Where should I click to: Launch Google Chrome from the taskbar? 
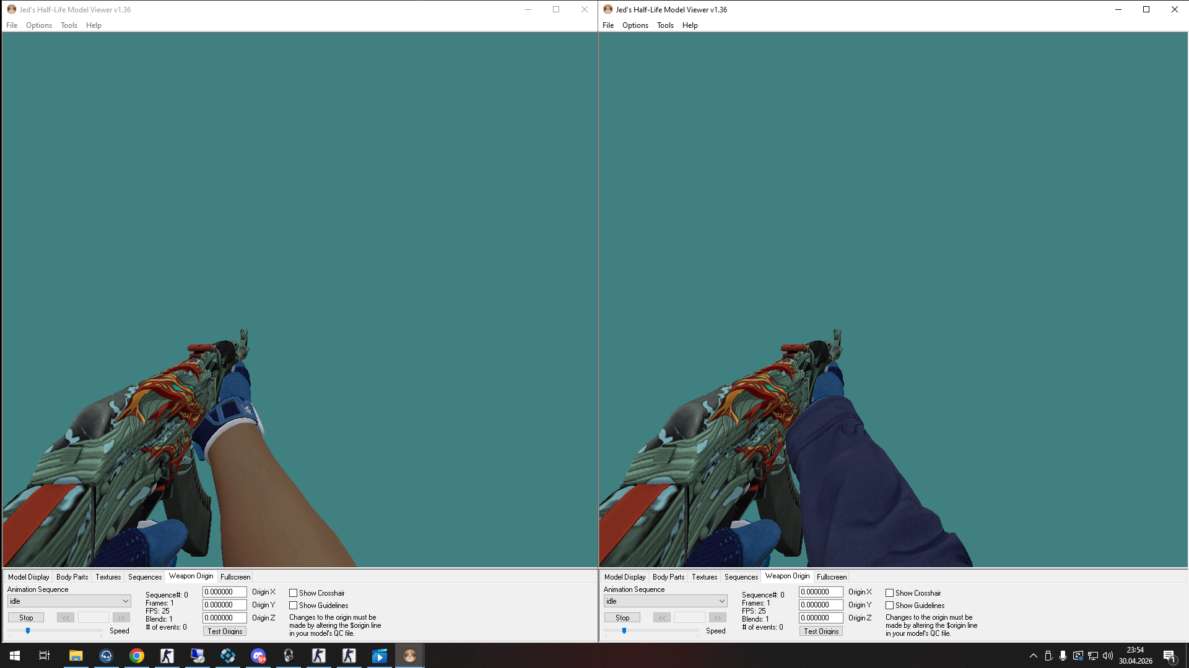click(136, 656)
